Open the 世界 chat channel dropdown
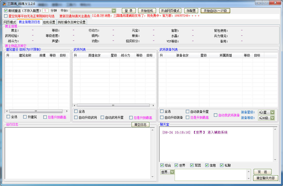Viewport: 283px width, 186px height. click(172, 172)
